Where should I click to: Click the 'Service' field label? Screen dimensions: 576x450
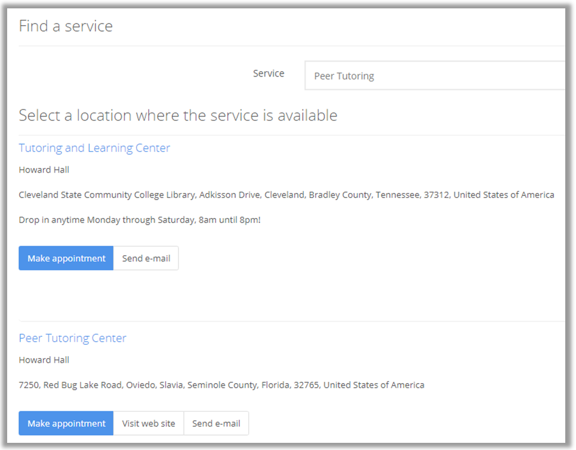point(269,74)
